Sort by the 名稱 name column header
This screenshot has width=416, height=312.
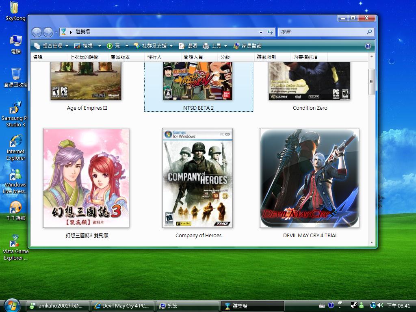[x=38, y=57]
